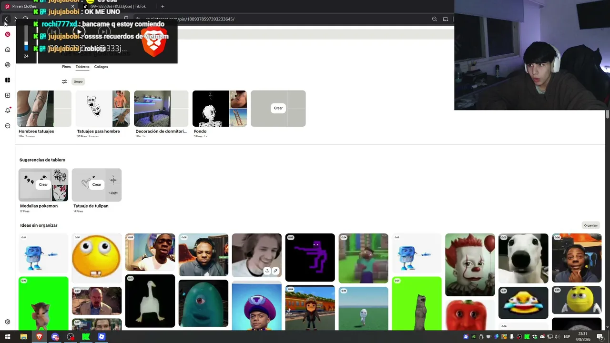Screen dimensions: 610x343
Task: Open the Explore compass icon in the sidebar
Action: pos(8,65)
